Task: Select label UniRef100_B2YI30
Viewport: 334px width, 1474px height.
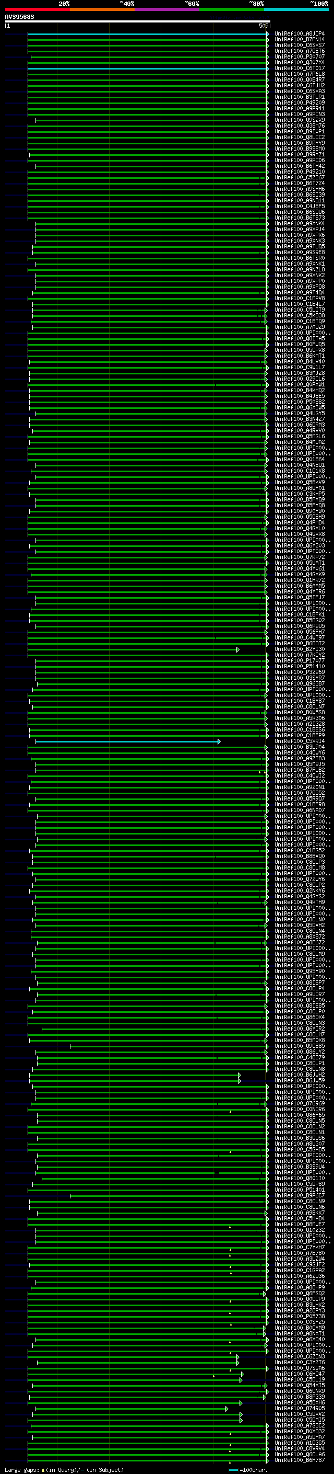Action: click(x=299, y=649)
